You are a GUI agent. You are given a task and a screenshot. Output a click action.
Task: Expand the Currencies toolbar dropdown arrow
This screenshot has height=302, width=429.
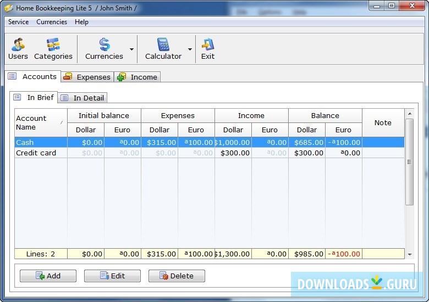click(131, 49)
